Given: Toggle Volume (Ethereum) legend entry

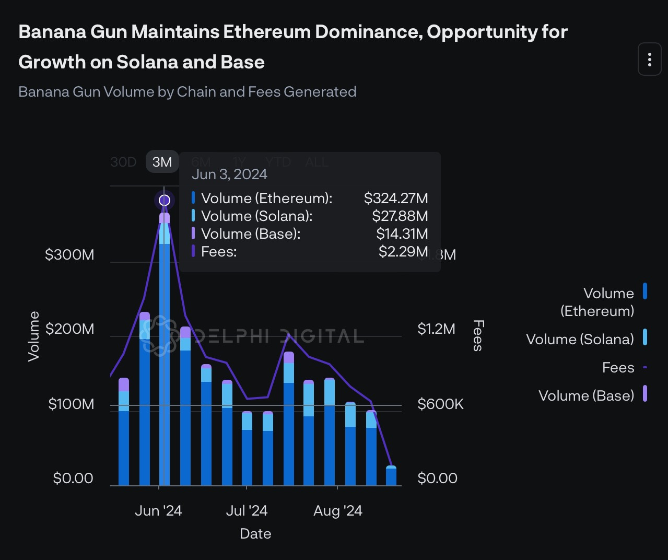Looking at the screenshot, I should click(x=604, y=302).
